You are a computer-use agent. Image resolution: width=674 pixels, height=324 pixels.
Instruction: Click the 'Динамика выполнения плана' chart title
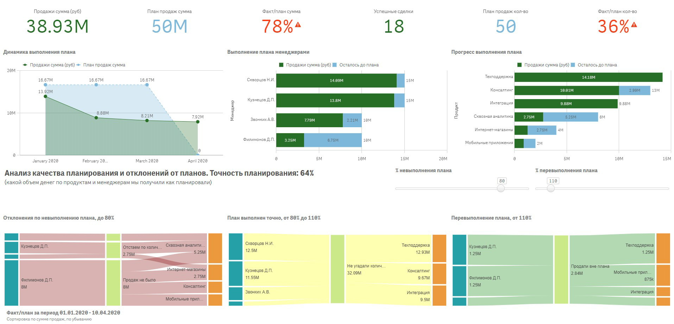tap(39, 52)
